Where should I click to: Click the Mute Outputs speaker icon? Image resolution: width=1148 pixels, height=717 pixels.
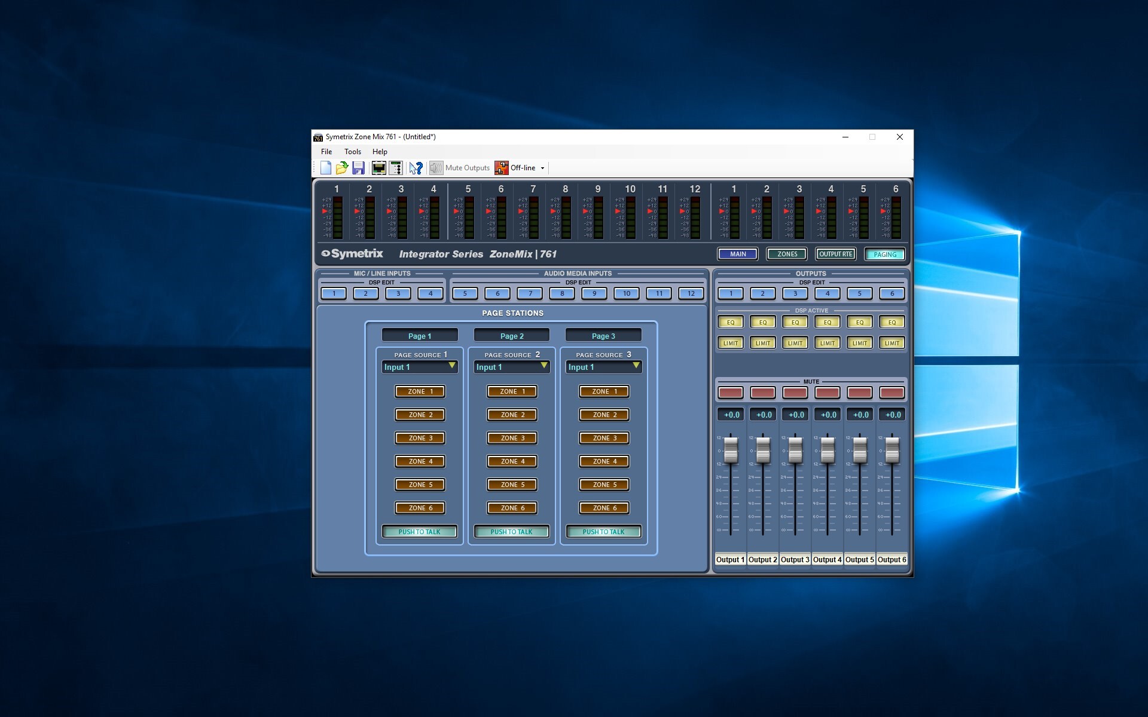click(x=436, y=168)
